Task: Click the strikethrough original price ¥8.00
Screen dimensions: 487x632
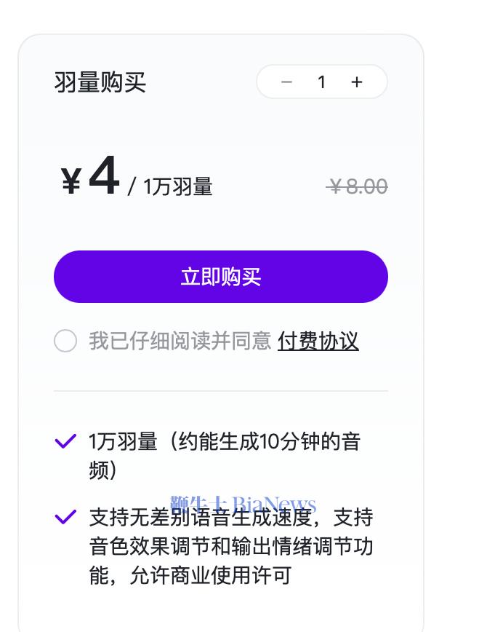Action: coord(357,186)
